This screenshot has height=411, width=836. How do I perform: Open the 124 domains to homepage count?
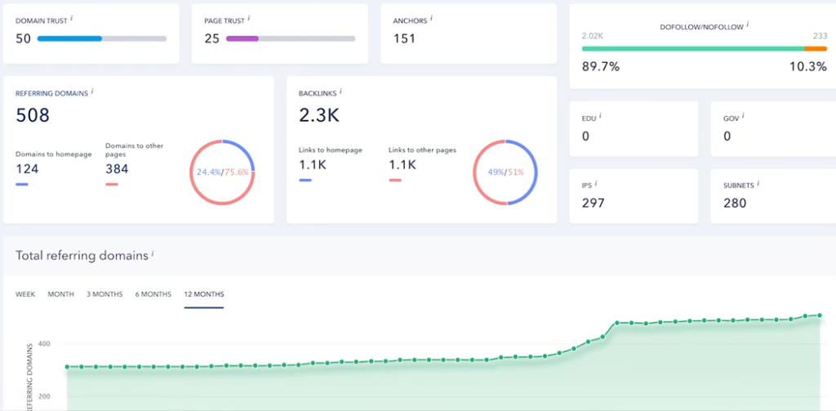point(27,169)
